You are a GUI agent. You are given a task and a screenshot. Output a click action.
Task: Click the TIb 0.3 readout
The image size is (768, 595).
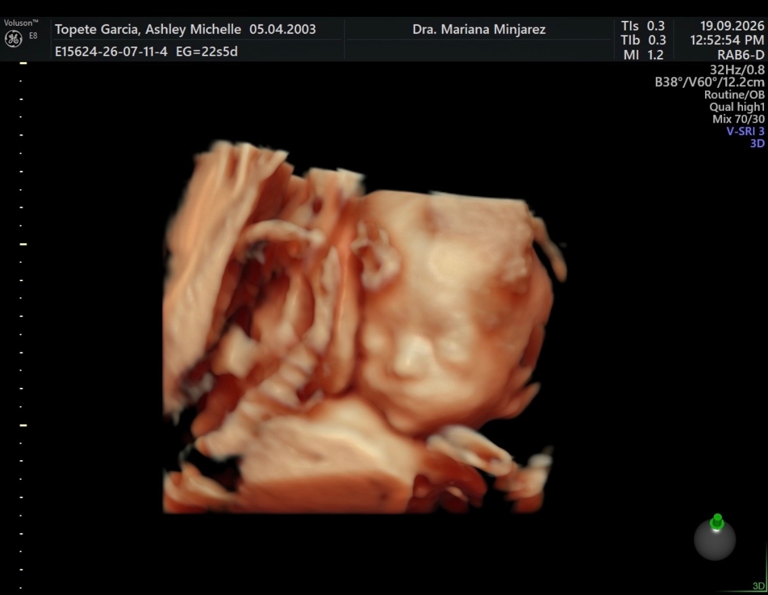pyautogui.click(x=643, y=40)
